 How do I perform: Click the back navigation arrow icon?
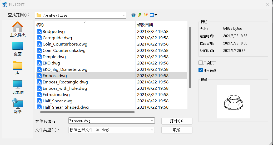pos(133,15)
